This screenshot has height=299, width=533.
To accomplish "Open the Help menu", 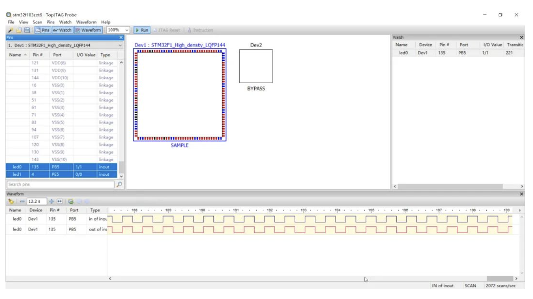I will tap(106, 22).
